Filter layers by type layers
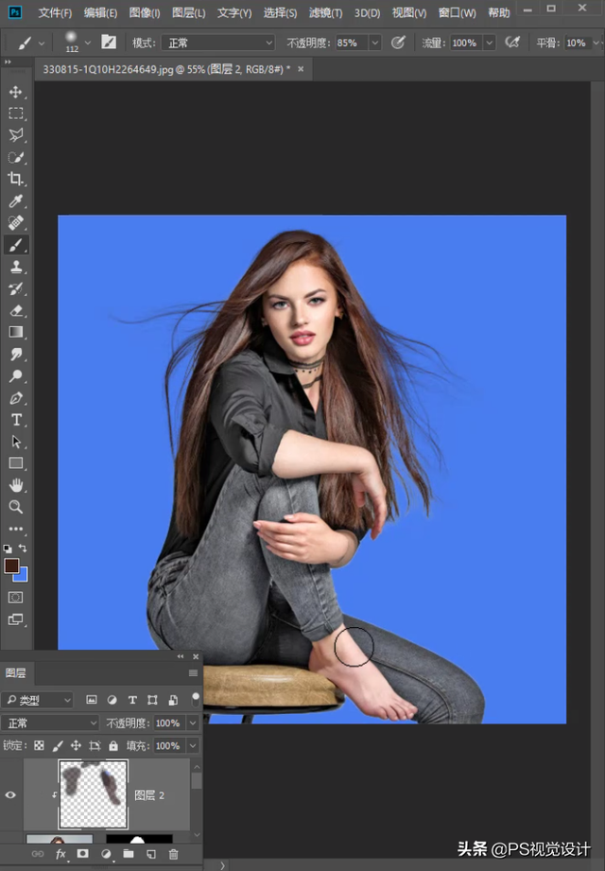The image size is (605, 871). tap(132, 700)
